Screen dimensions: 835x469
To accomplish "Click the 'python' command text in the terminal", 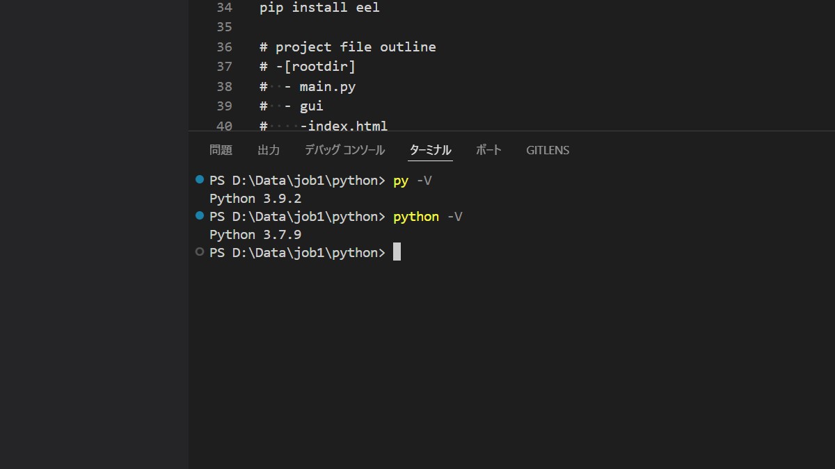I will 416,217.
